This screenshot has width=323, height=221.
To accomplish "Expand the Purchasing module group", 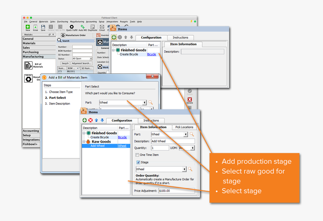I will (39, 52).
